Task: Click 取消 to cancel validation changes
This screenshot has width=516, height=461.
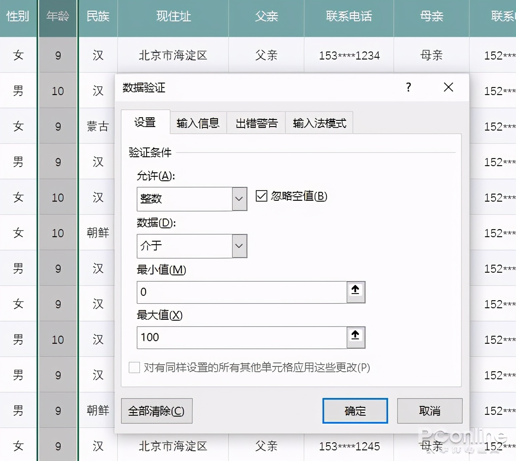Action: point(429,411)
